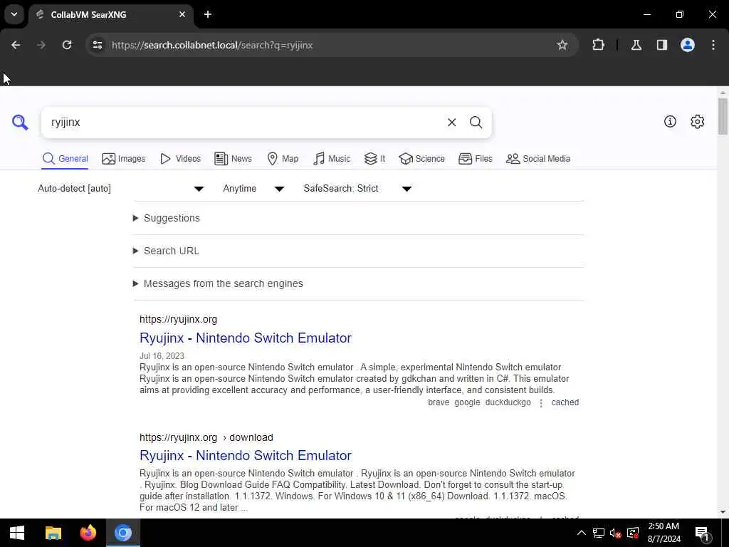This screenshot has width=729, height=547.
Task: Click the https://ryujinx.org URL of first result
Action: pyautogui.click(x=179, y=320)
